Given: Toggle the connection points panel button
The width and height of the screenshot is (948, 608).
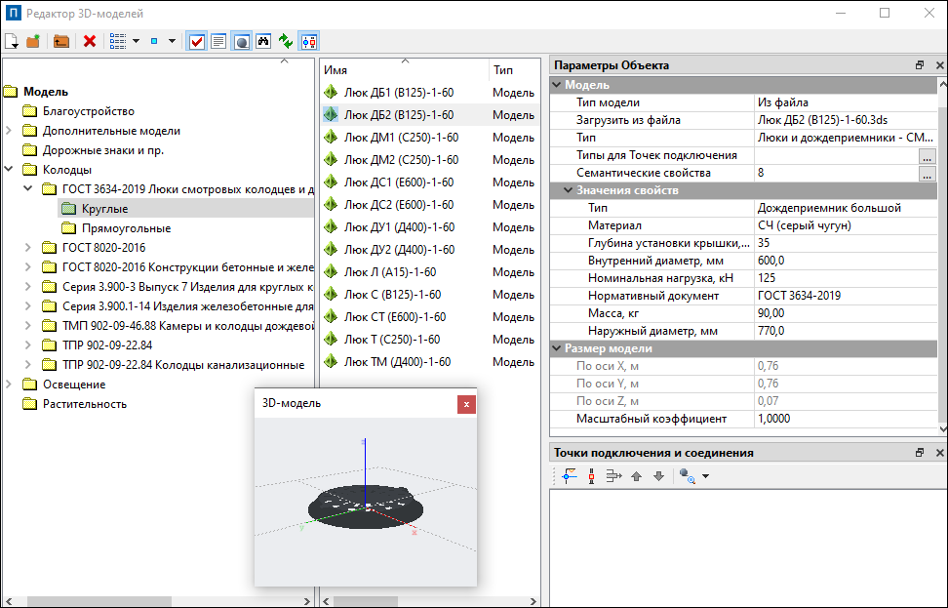Looking at the screenshot, I should pos(309,41).
